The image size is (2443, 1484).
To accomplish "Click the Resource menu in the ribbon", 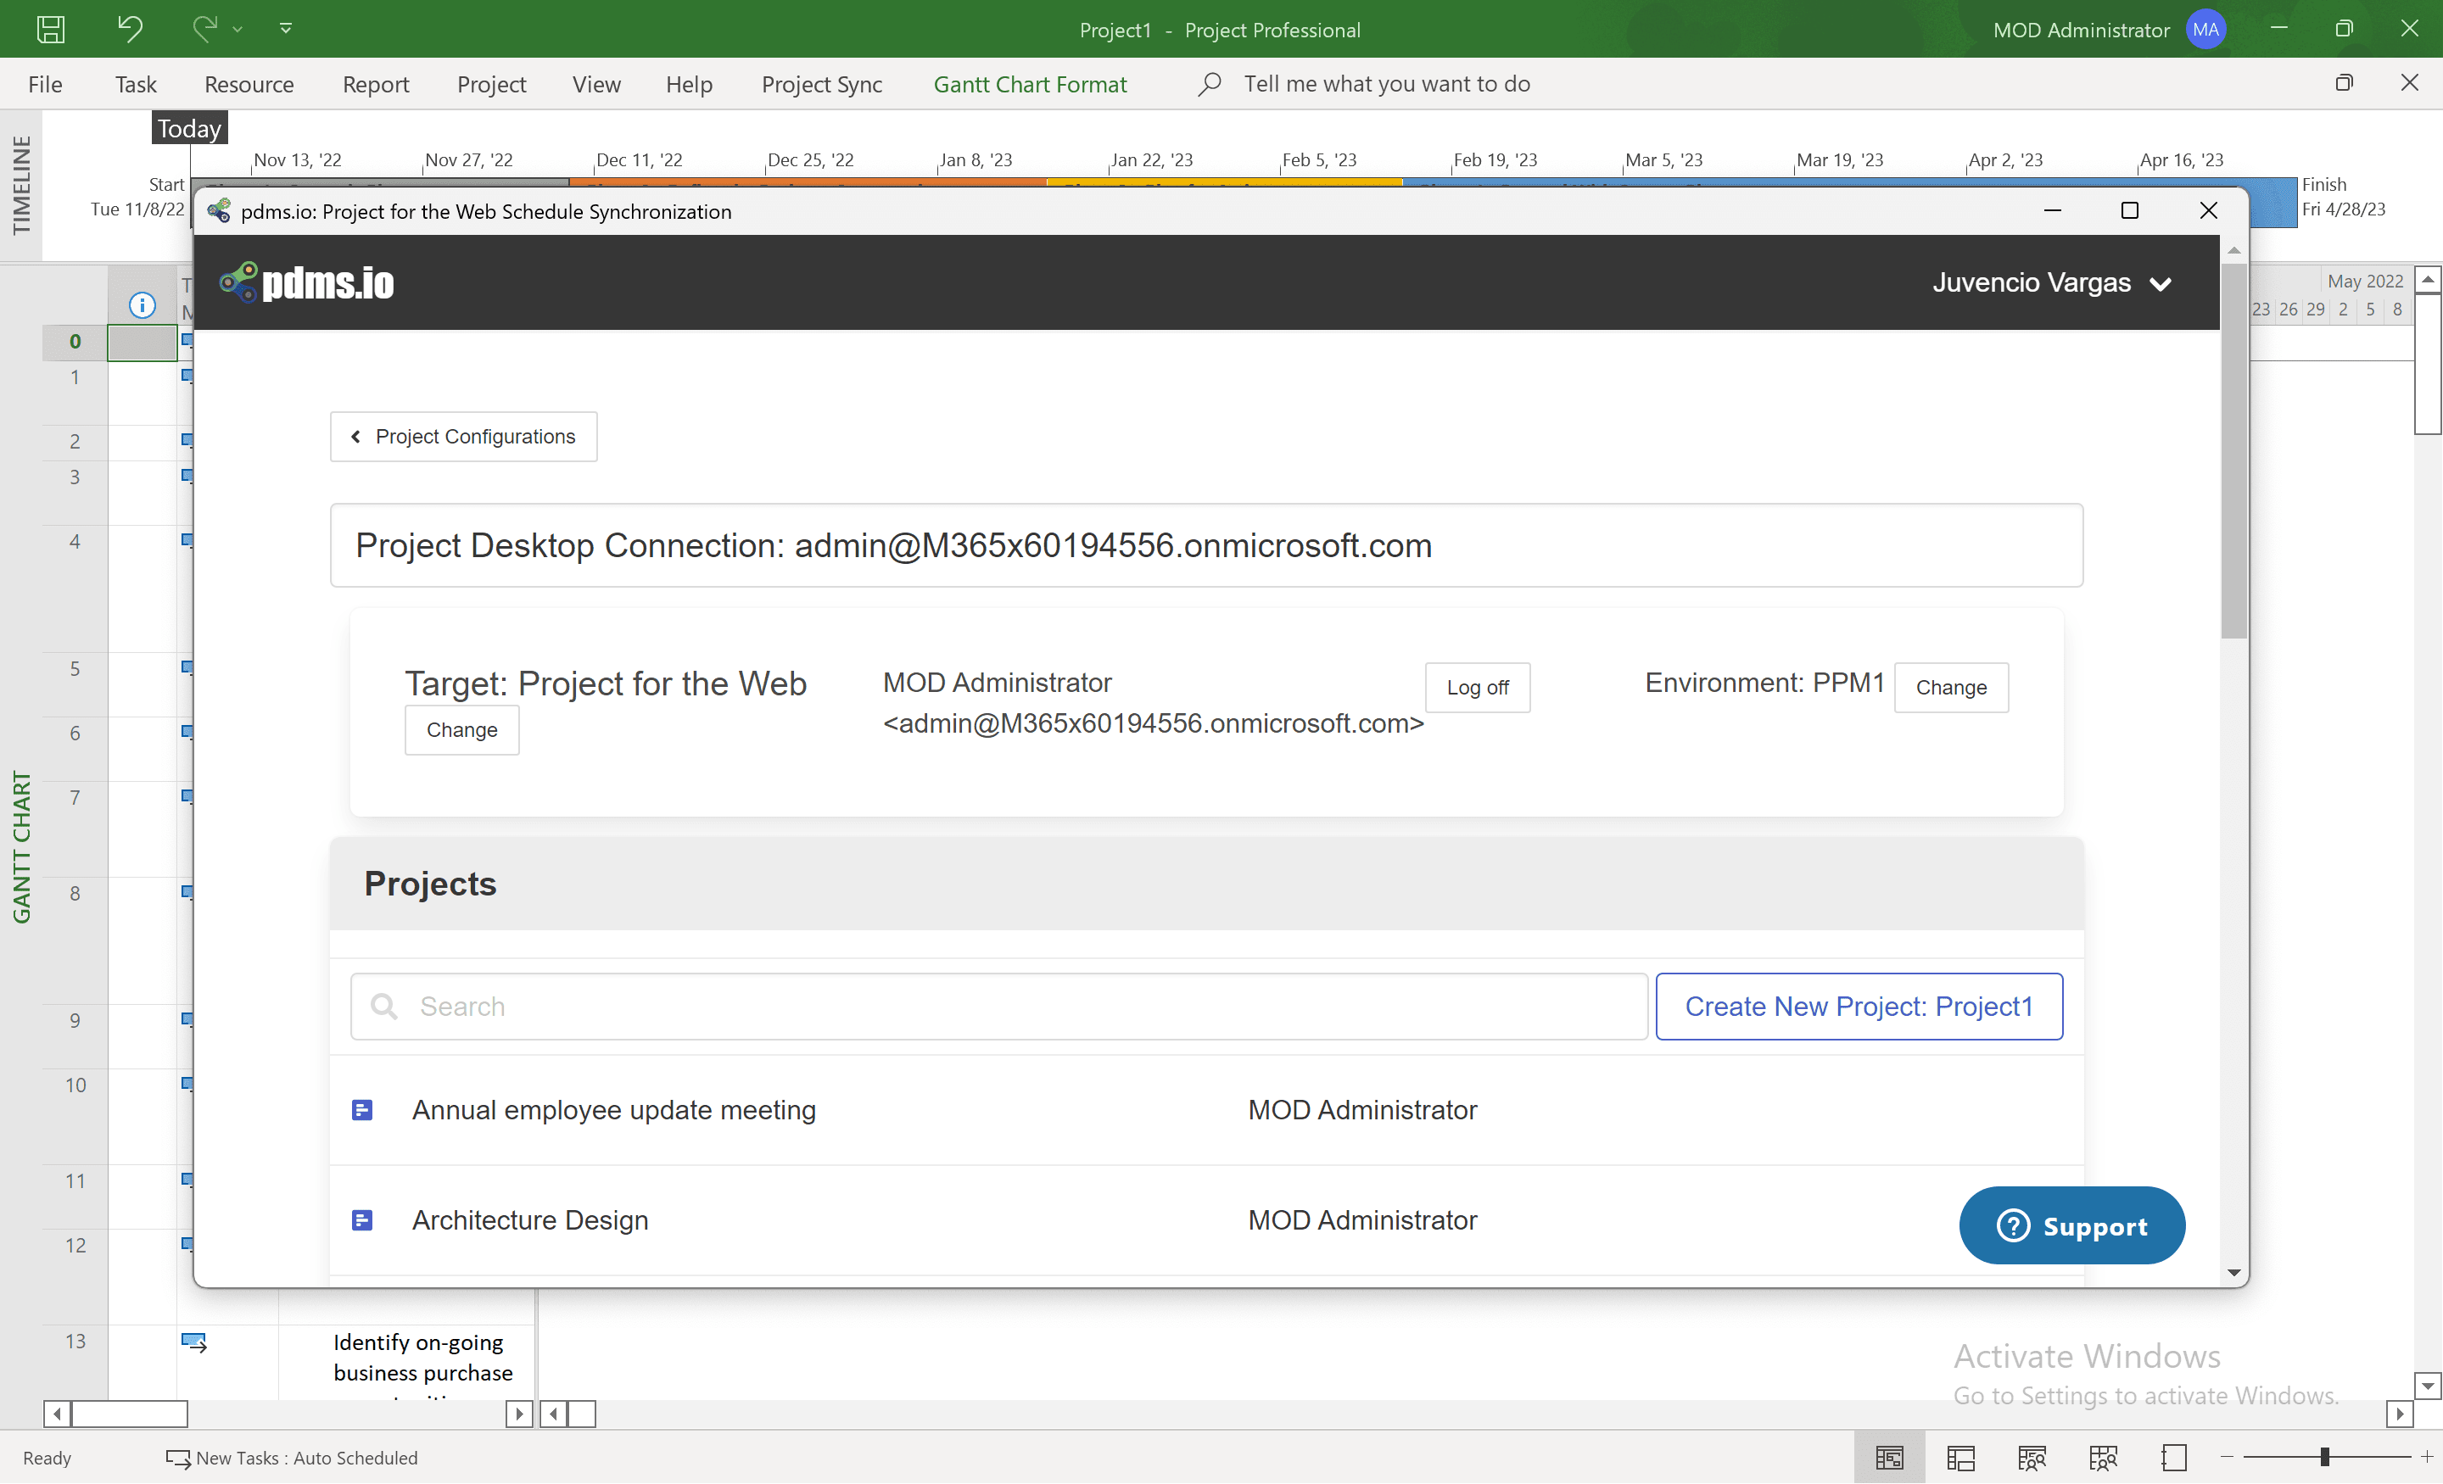I will [248, 82].
